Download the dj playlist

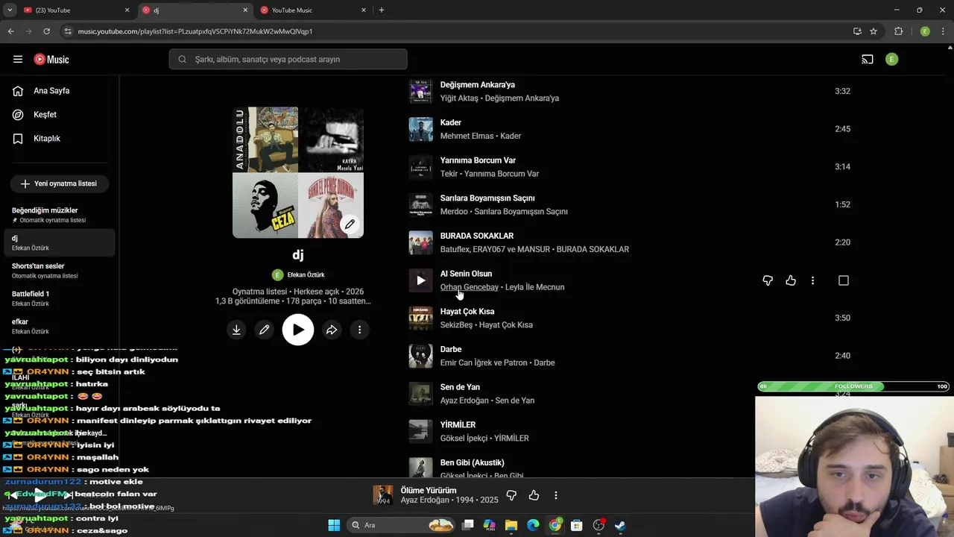click(236, 330)
